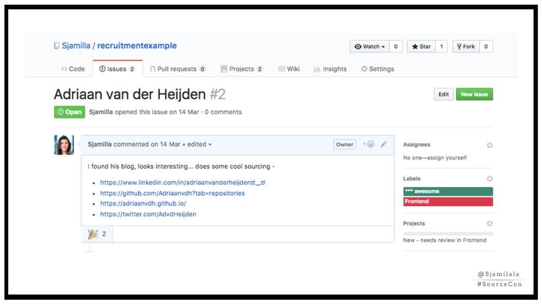Click the project progress bar

pos(448,234)
